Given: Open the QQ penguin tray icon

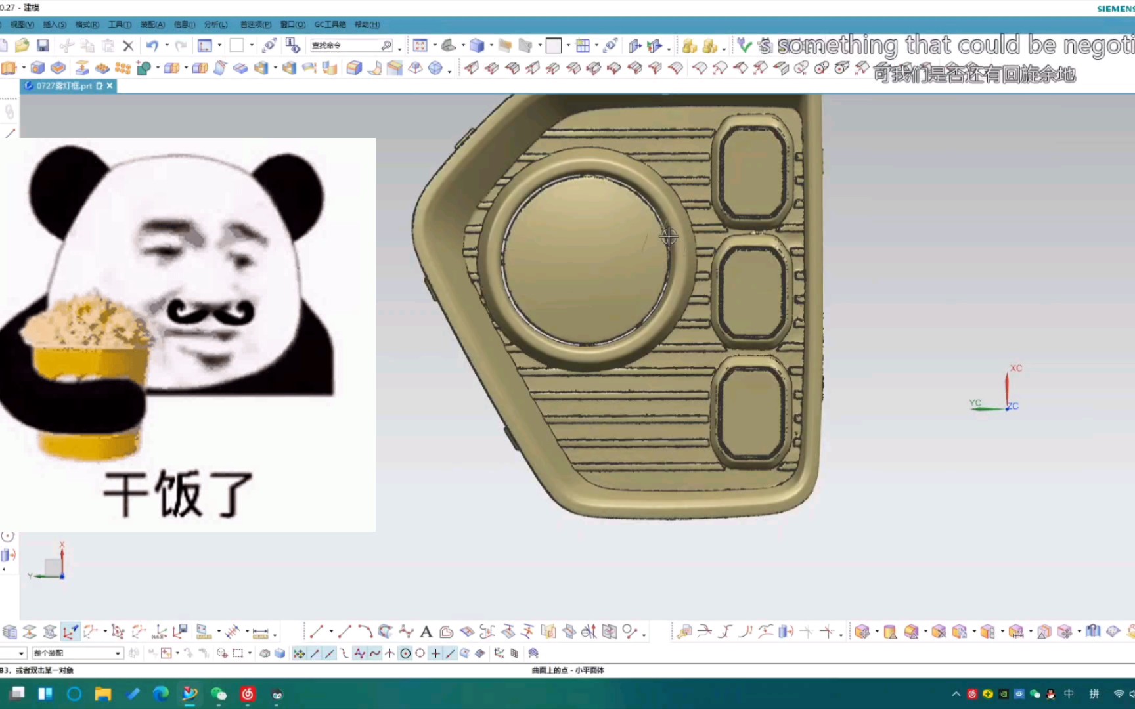Looking at the screenshot, I should (x=1051, y=694).
